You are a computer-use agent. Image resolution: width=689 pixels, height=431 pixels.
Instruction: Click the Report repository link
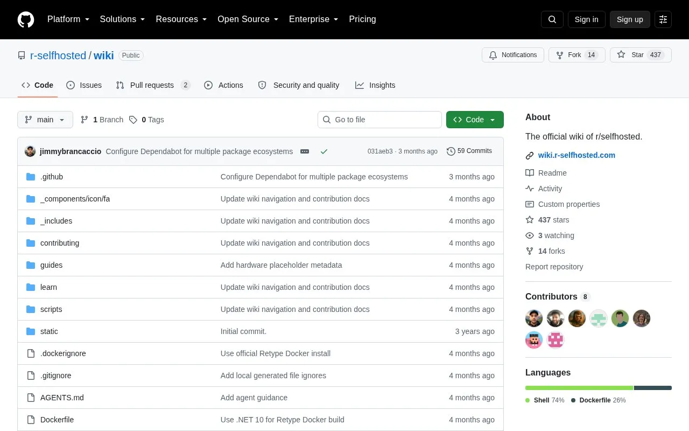click(x=554, y=267)
